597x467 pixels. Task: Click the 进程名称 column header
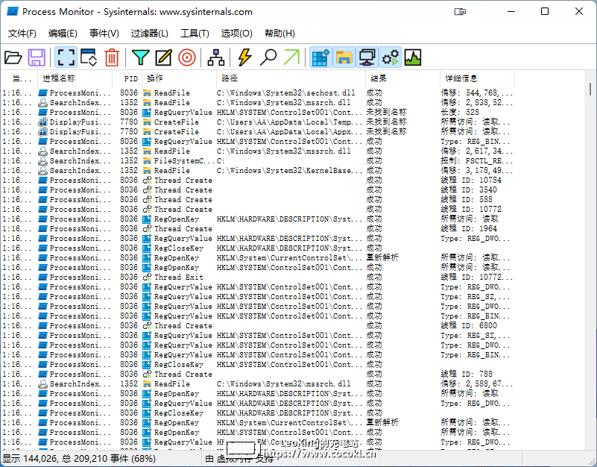(x=75, y=78)
